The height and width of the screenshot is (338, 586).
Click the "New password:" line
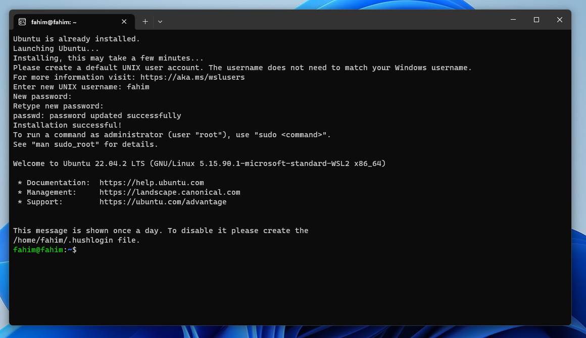pyautogui.click(x=42, y=97)
